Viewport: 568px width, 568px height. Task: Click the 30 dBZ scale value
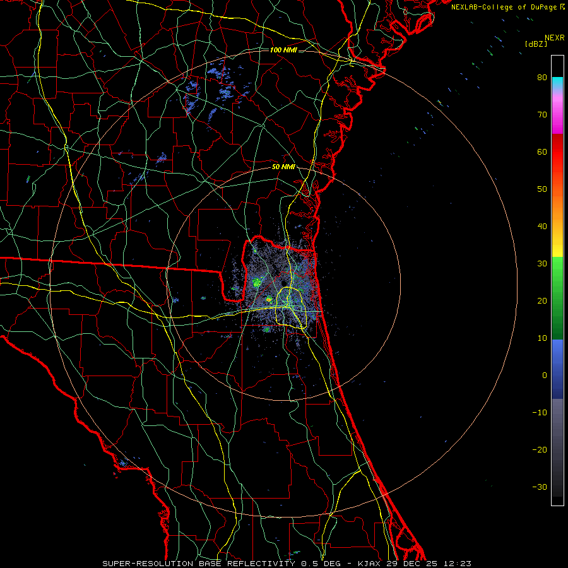pos(542,264)
